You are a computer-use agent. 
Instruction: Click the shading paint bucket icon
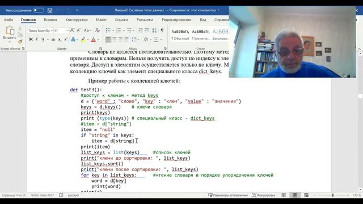coord(146,40)
